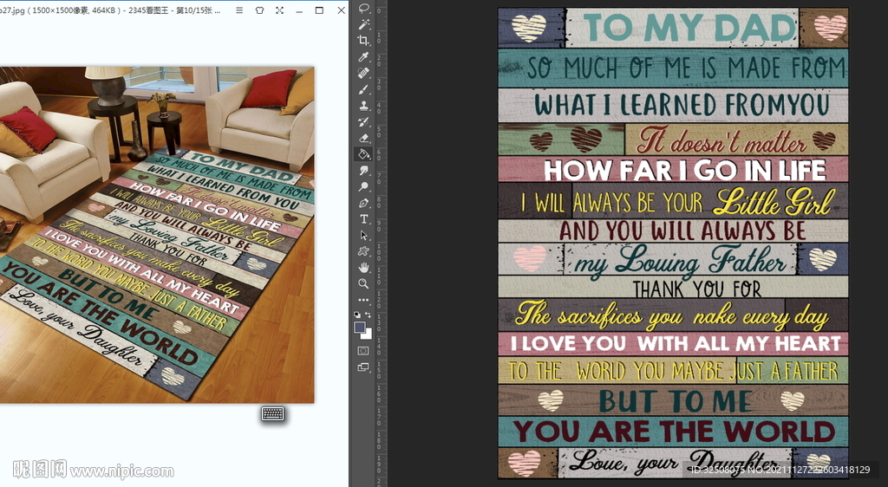Select the Eraser tool
Image resolution: width=888 pixels, height=487 pixels.
coord(363,138)
